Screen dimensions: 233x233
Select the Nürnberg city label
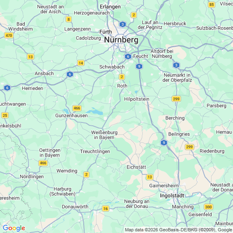(121, 40)
